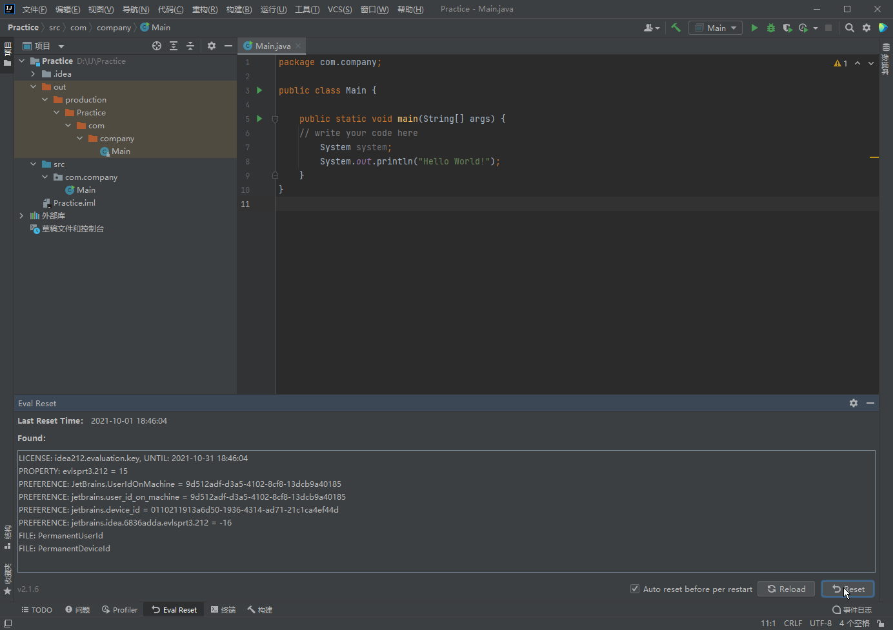Click company breadcrumb in navigation bar
This screenshot has height=630, width=893.
coord(114,27)
